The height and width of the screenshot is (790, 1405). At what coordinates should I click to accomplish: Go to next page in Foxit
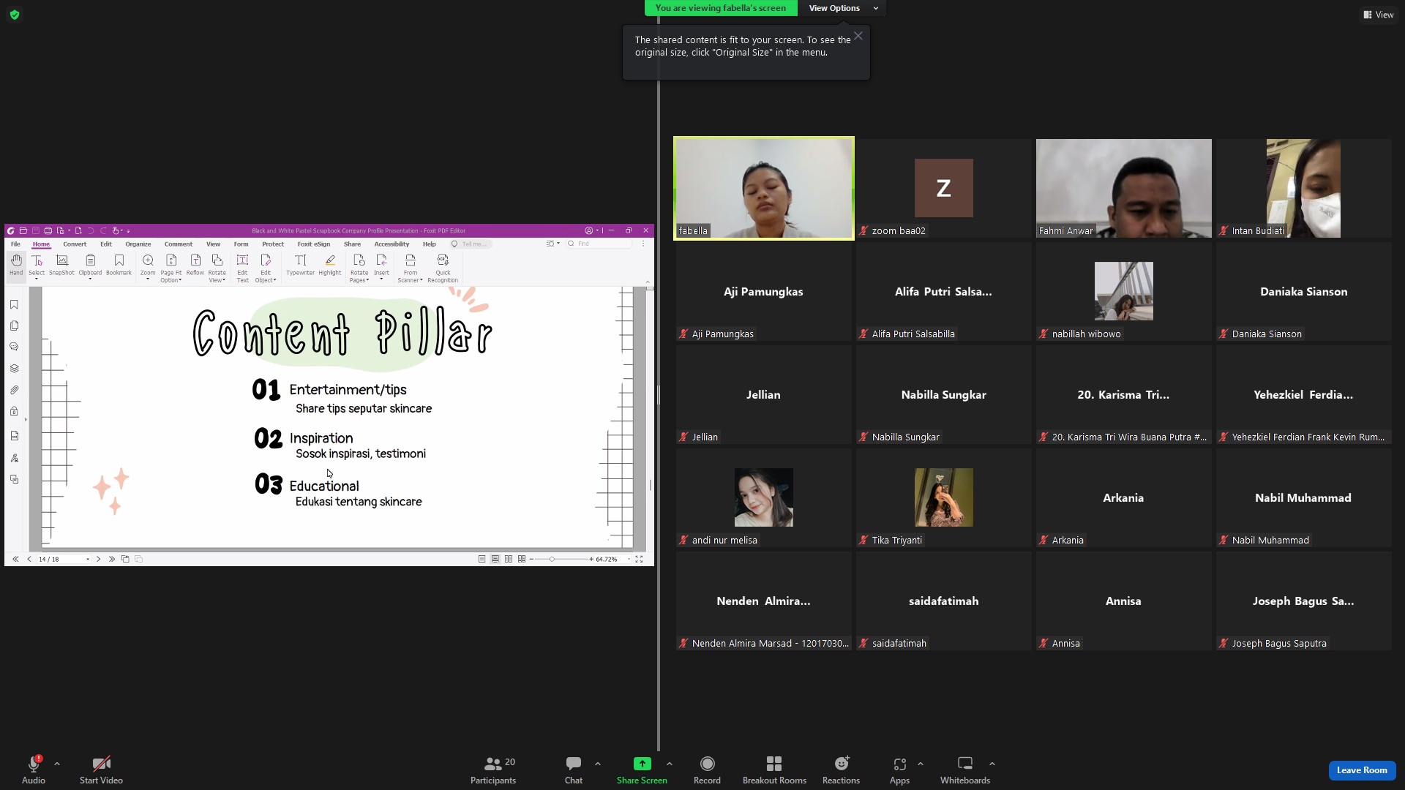tap(98, 559)
